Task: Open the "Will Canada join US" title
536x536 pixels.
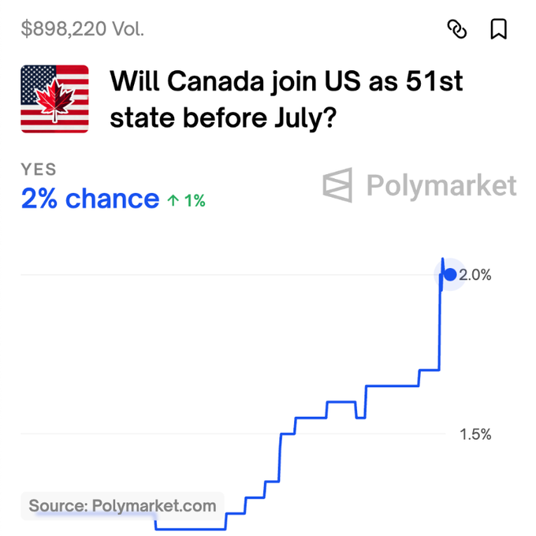Action: pyautogui.click(x=286, y=99)
